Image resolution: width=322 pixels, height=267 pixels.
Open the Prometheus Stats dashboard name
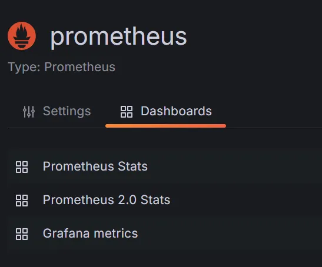pos(95,166)
